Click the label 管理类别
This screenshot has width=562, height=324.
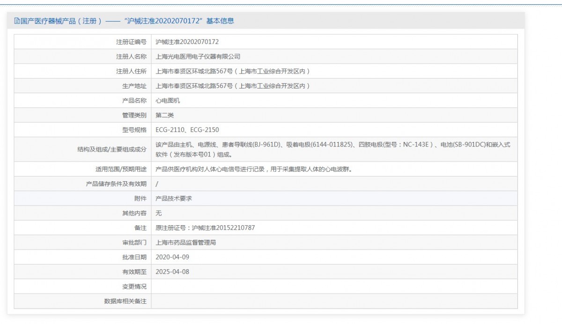[134, 115]
